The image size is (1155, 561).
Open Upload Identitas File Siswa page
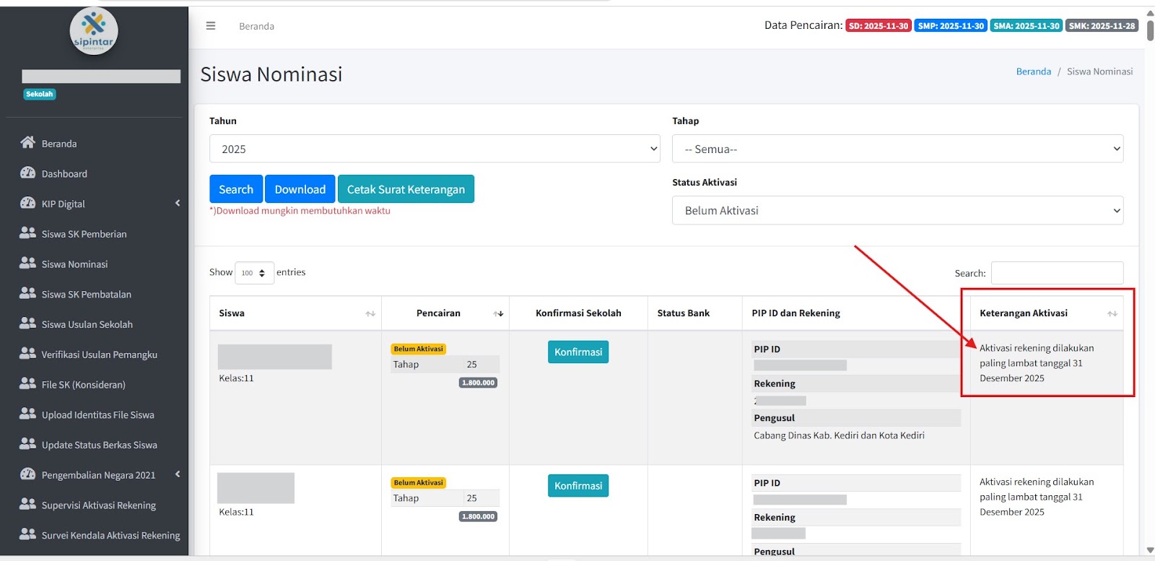click(x=98, y=415)
